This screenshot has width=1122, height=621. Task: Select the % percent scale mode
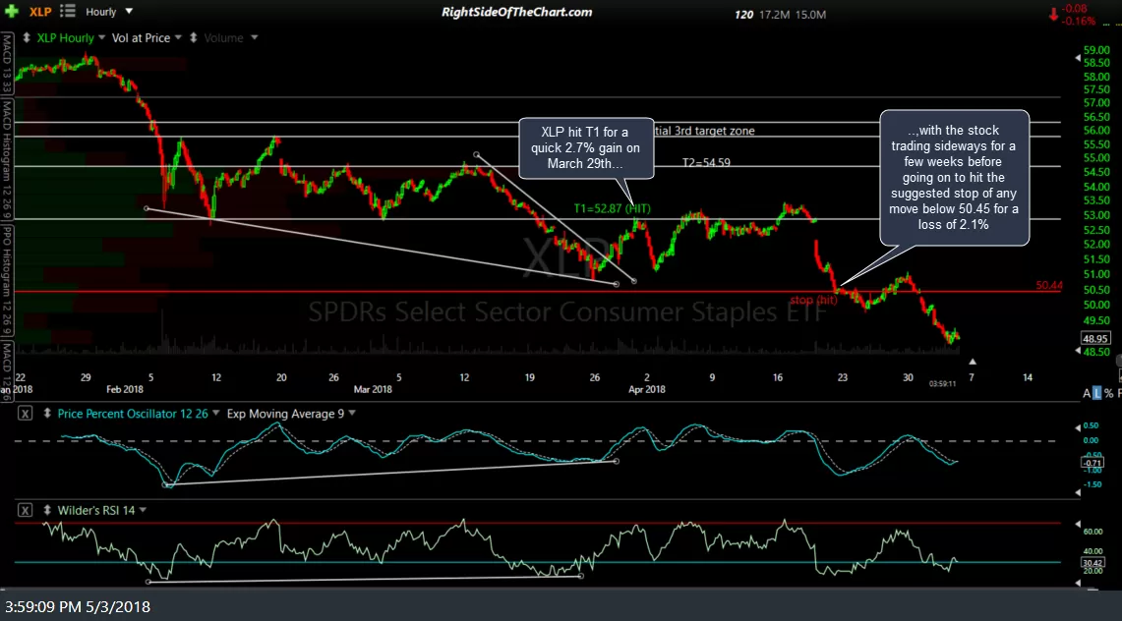1108,393
